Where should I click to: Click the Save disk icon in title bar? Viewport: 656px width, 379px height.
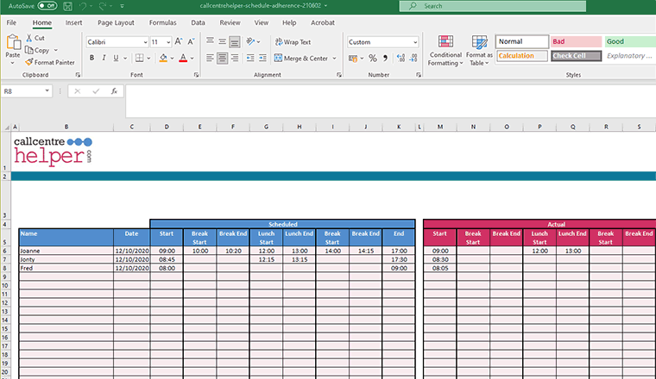67,6
